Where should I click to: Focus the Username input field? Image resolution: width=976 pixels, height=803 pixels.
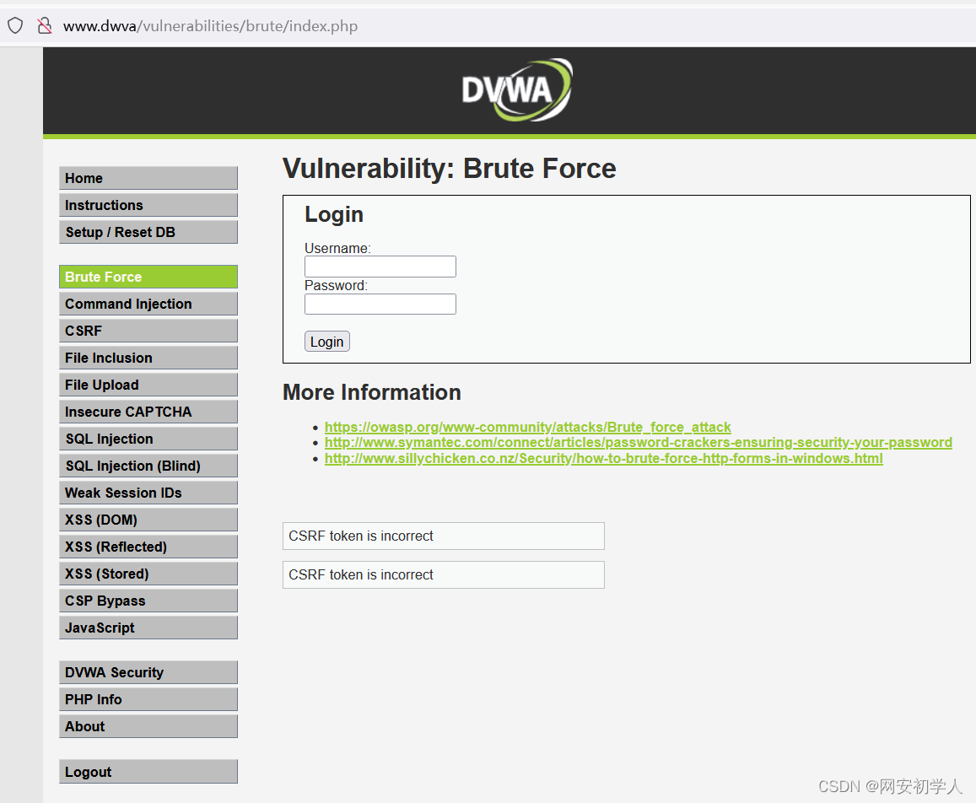pyautogui.click(x=380, y=267)
